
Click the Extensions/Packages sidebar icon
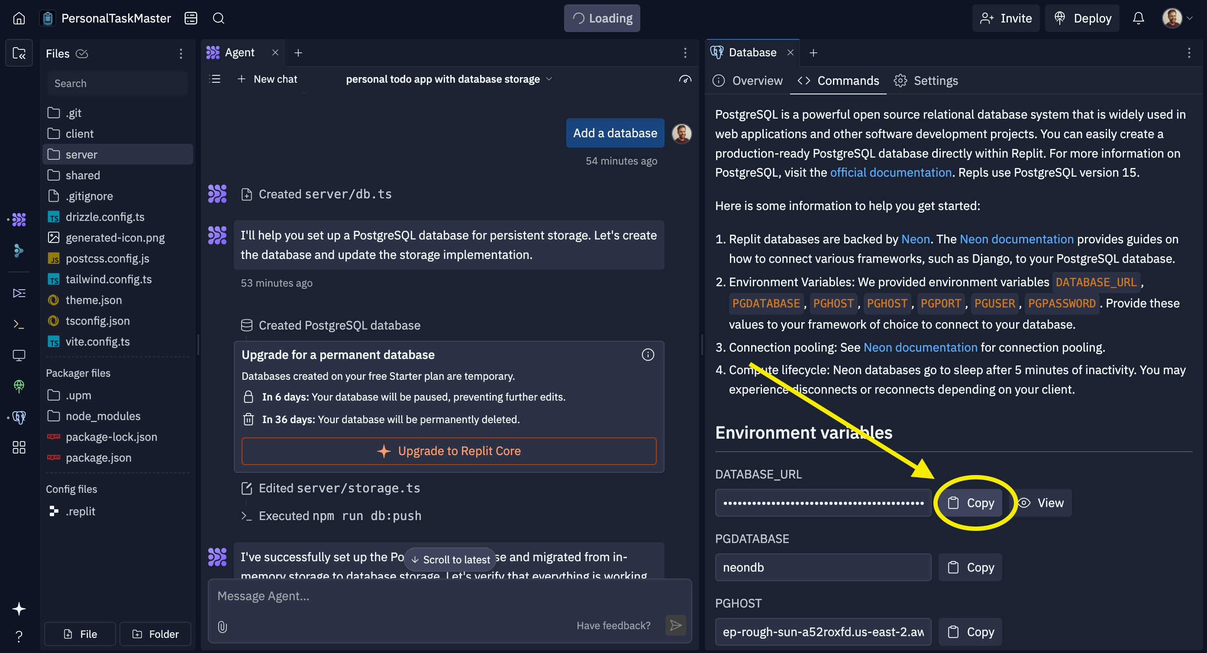(x=19, y=448)
